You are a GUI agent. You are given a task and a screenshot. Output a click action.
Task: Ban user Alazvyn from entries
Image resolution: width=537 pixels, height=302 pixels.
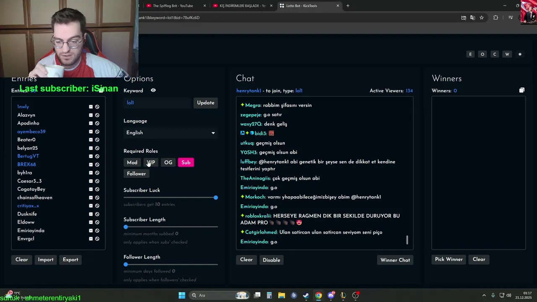click(x=97, y=115)
